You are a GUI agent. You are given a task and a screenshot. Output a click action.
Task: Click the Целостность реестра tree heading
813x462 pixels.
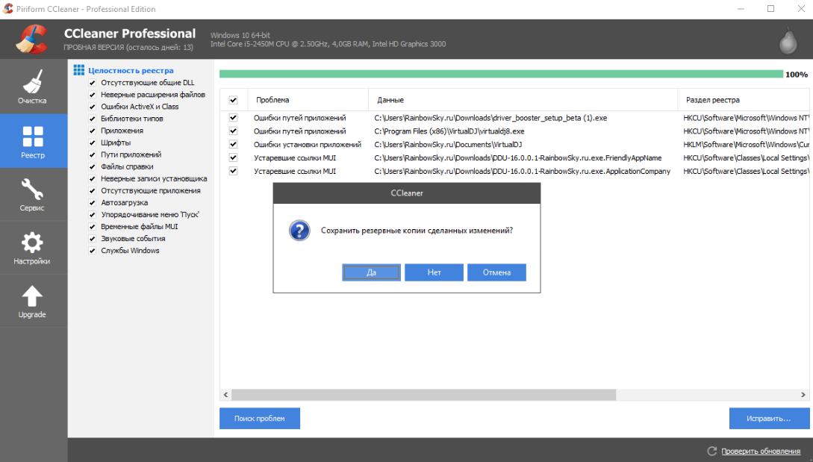(x=130, y=71)
